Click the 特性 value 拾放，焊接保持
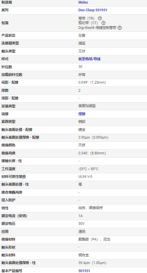The image size is (147, 273). tap(91, 208)
